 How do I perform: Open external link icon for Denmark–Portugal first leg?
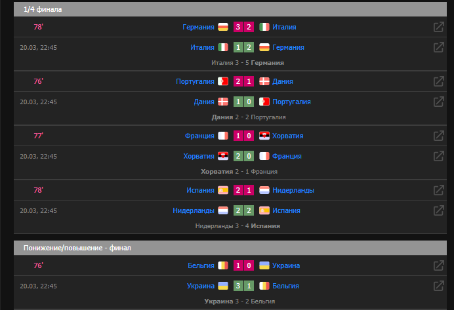click(x=439, y=102)
